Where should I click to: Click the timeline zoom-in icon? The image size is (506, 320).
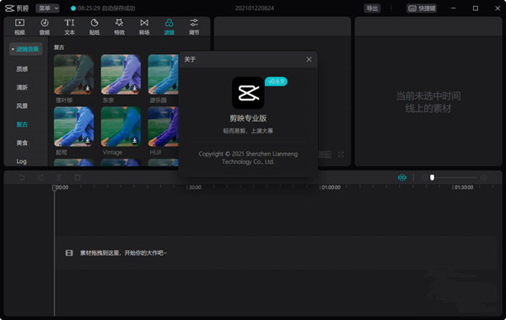coord(483,177)
